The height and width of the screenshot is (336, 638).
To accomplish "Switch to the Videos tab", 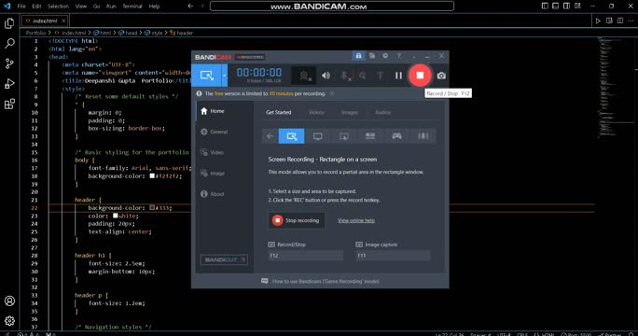I will [316, 112].
